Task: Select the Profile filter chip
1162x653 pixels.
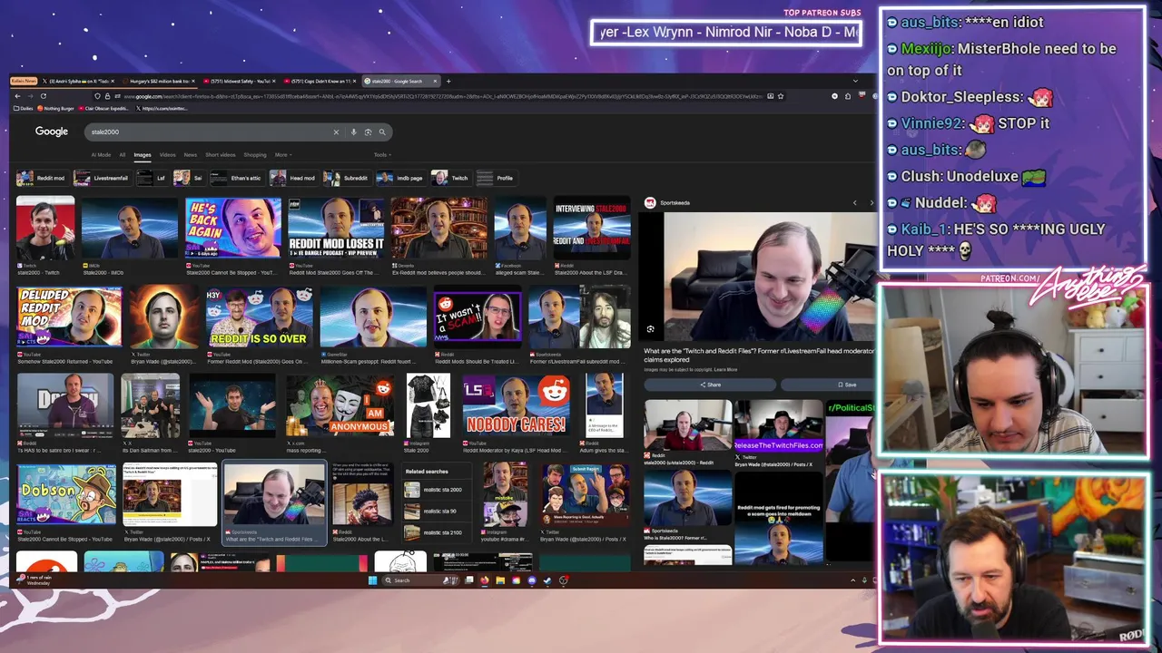Action: point(497,178)
